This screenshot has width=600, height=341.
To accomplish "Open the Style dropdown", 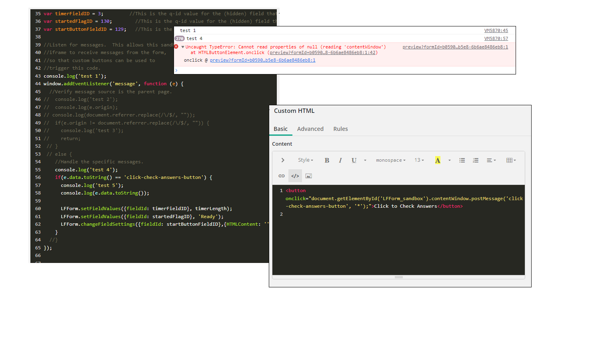I will pos(306,160).
